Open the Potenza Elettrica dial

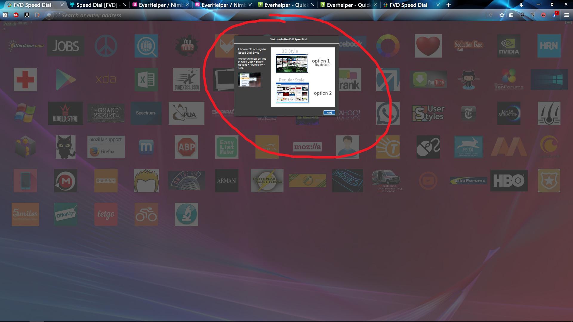coord(267,181)
